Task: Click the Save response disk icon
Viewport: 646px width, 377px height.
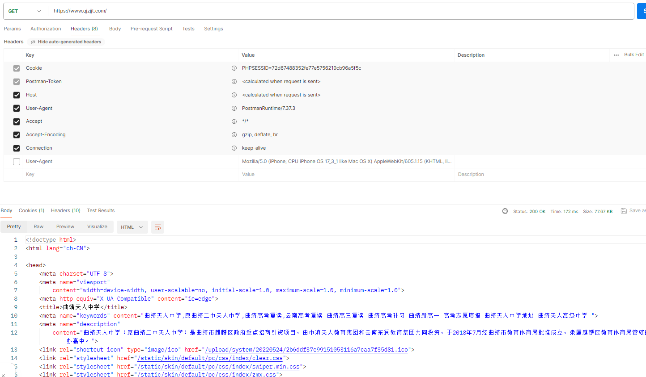Action: pyautogui.click(x=624, y=211)
